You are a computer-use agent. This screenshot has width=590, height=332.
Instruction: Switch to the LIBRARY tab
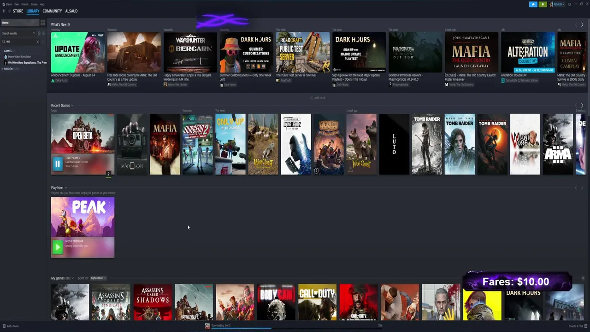click(33, 11)
